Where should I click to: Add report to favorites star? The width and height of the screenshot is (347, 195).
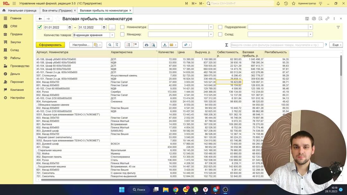(58, 19)
